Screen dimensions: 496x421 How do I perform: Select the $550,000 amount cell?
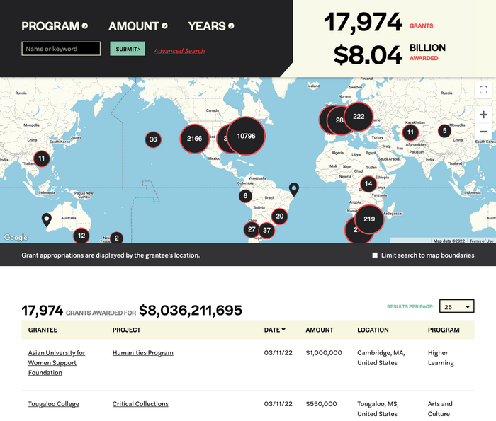pyautogui.click(x=321, y=404)
